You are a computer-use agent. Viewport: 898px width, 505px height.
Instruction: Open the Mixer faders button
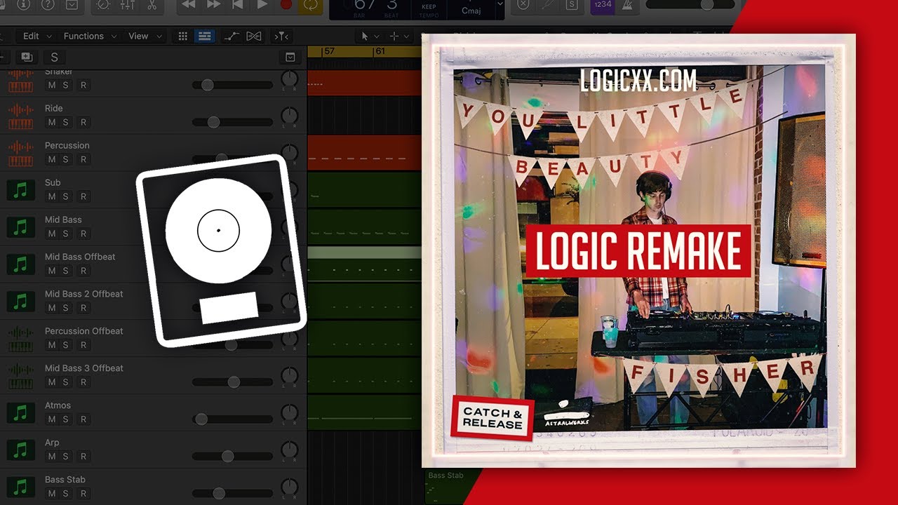pos(127,4)
